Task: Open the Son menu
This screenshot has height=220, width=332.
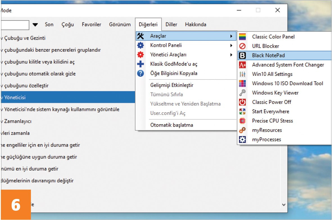Action: 49,24
